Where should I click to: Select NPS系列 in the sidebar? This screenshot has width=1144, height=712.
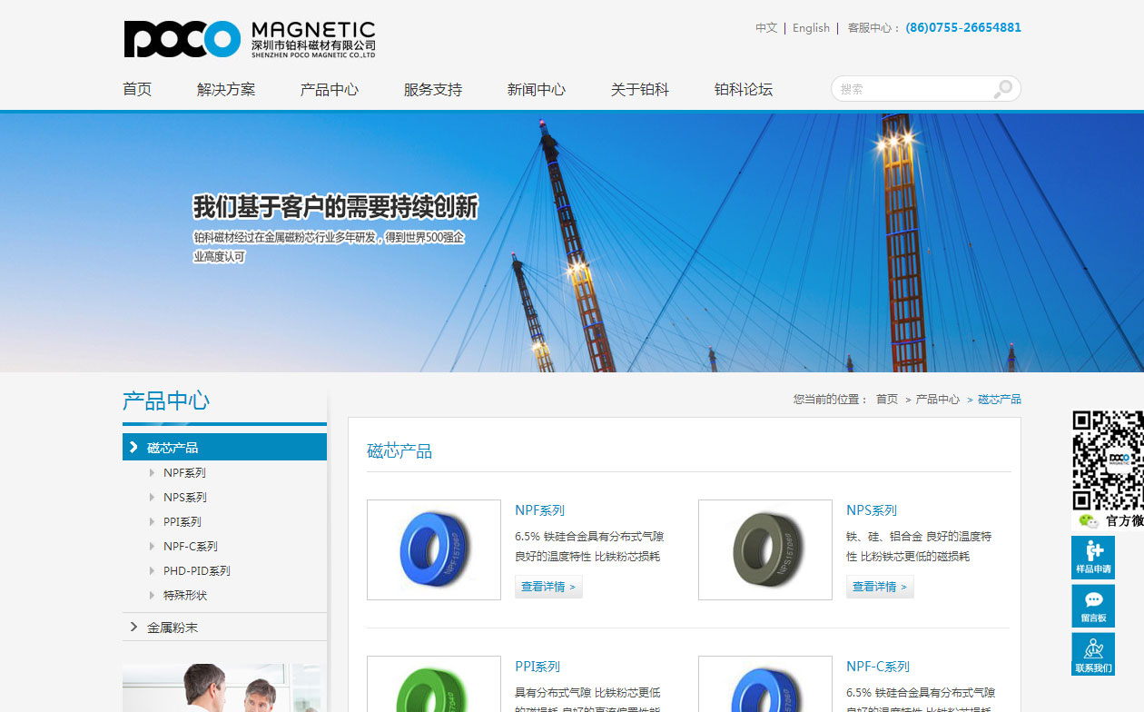[x=185, y=497]
